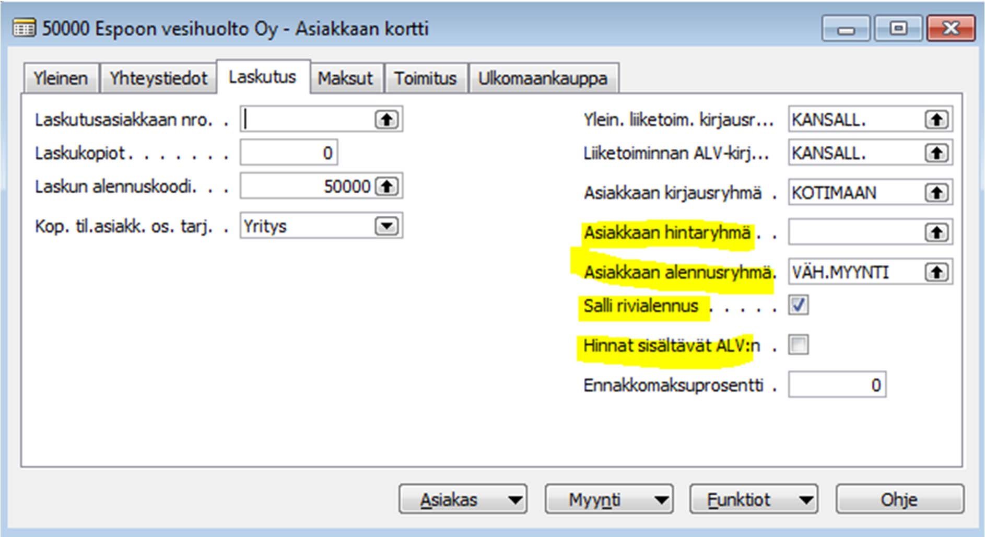985x537 pixels.
Task: Click the Hinnat sisältävät ALV:n label
Action: (672, 345)
